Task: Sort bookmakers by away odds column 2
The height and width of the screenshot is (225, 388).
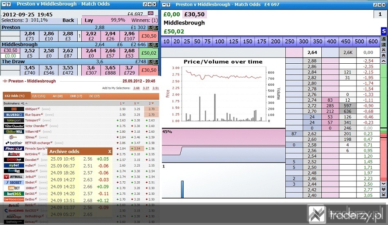Action: coord(151,103)
